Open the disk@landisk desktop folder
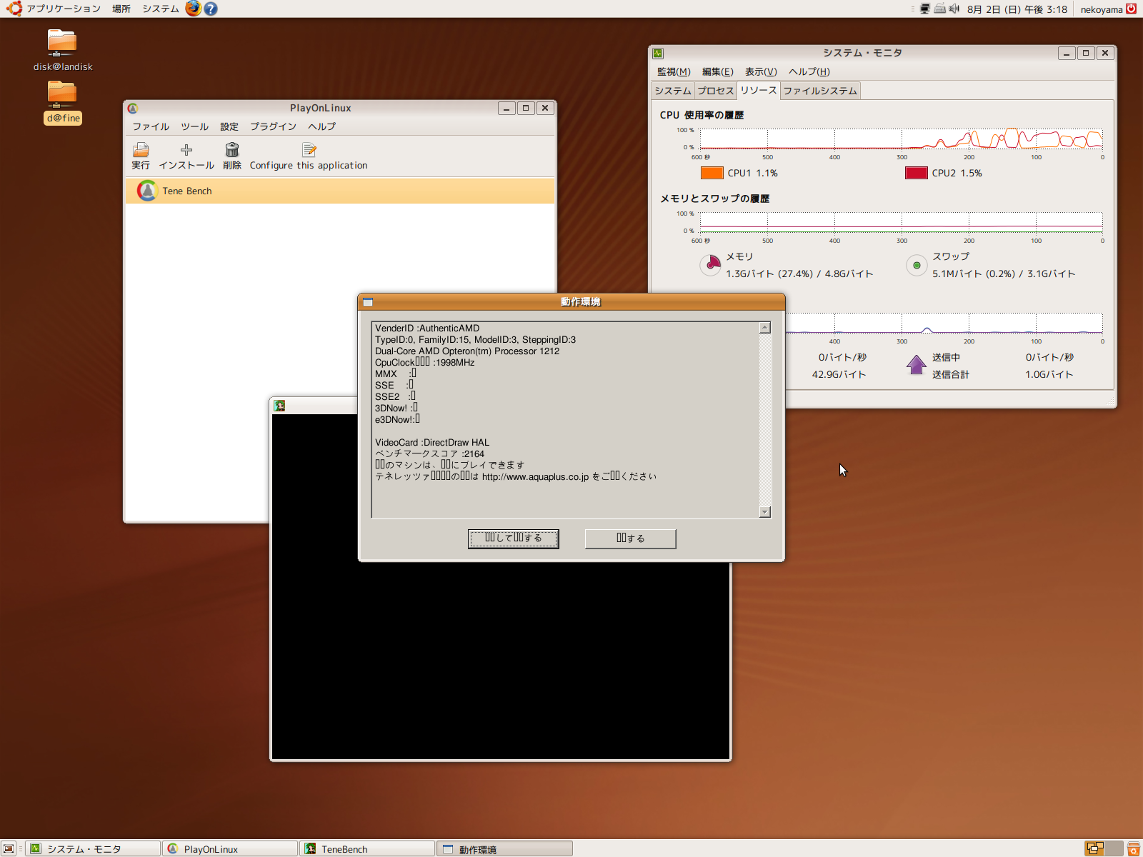 tap(62, 43)
